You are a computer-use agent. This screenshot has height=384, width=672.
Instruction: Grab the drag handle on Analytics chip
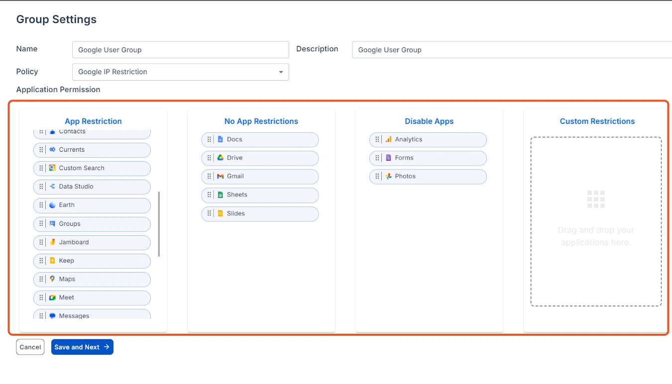tap(377, 139)
